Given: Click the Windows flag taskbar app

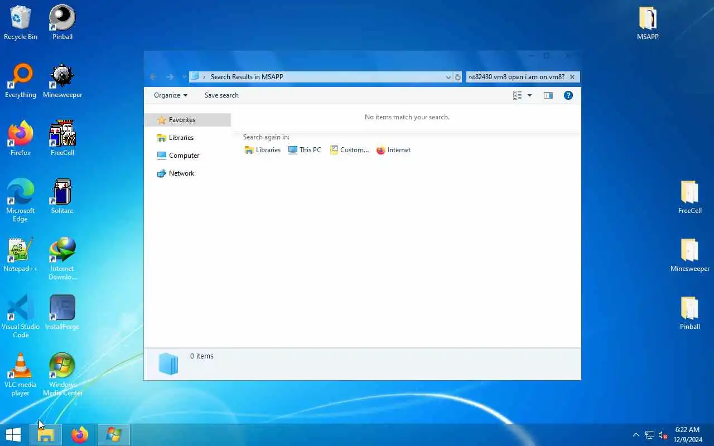Looking at the screenshot, I should coord(114,435).
